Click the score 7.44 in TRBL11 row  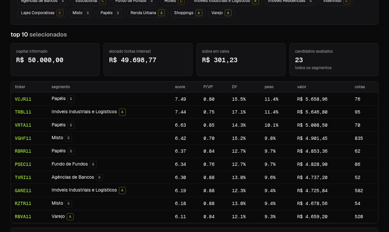(x=180, y=112)
